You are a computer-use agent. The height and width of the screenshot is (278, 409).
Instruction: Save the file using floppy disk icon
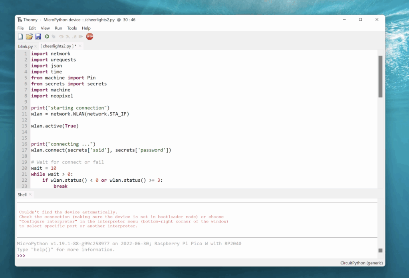click(x=38, y=37)
